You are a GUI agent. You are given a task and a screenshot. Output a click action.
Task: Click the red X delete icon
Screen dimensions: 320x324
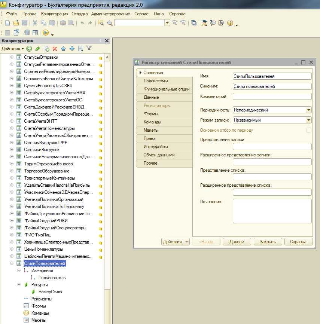[x=55, y=49]
